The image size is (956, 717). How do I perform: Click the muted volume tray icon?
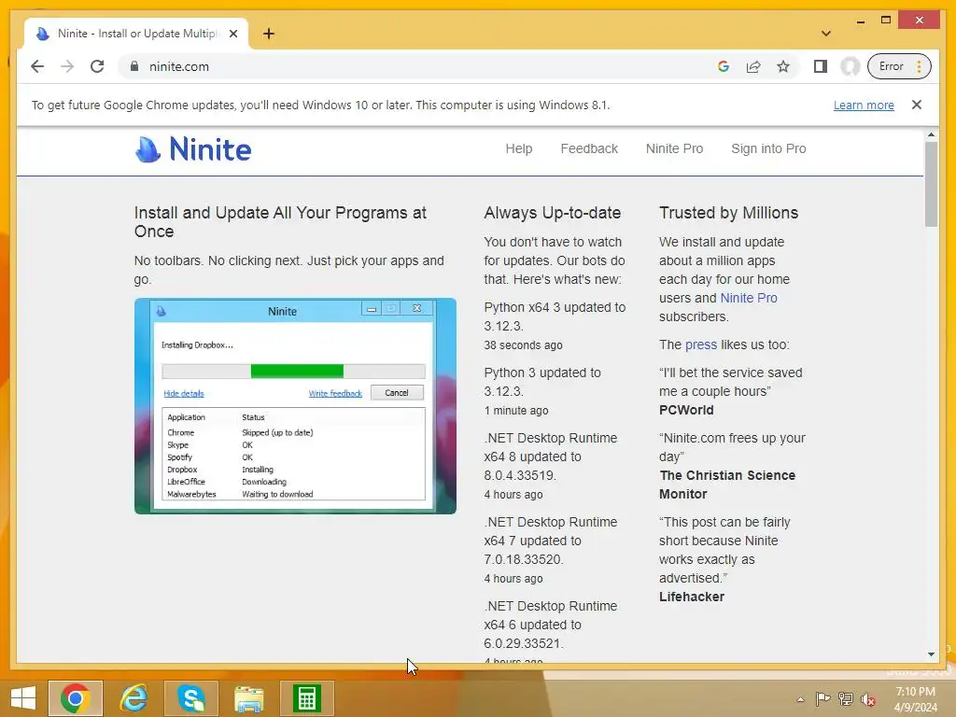coord(868,699)
